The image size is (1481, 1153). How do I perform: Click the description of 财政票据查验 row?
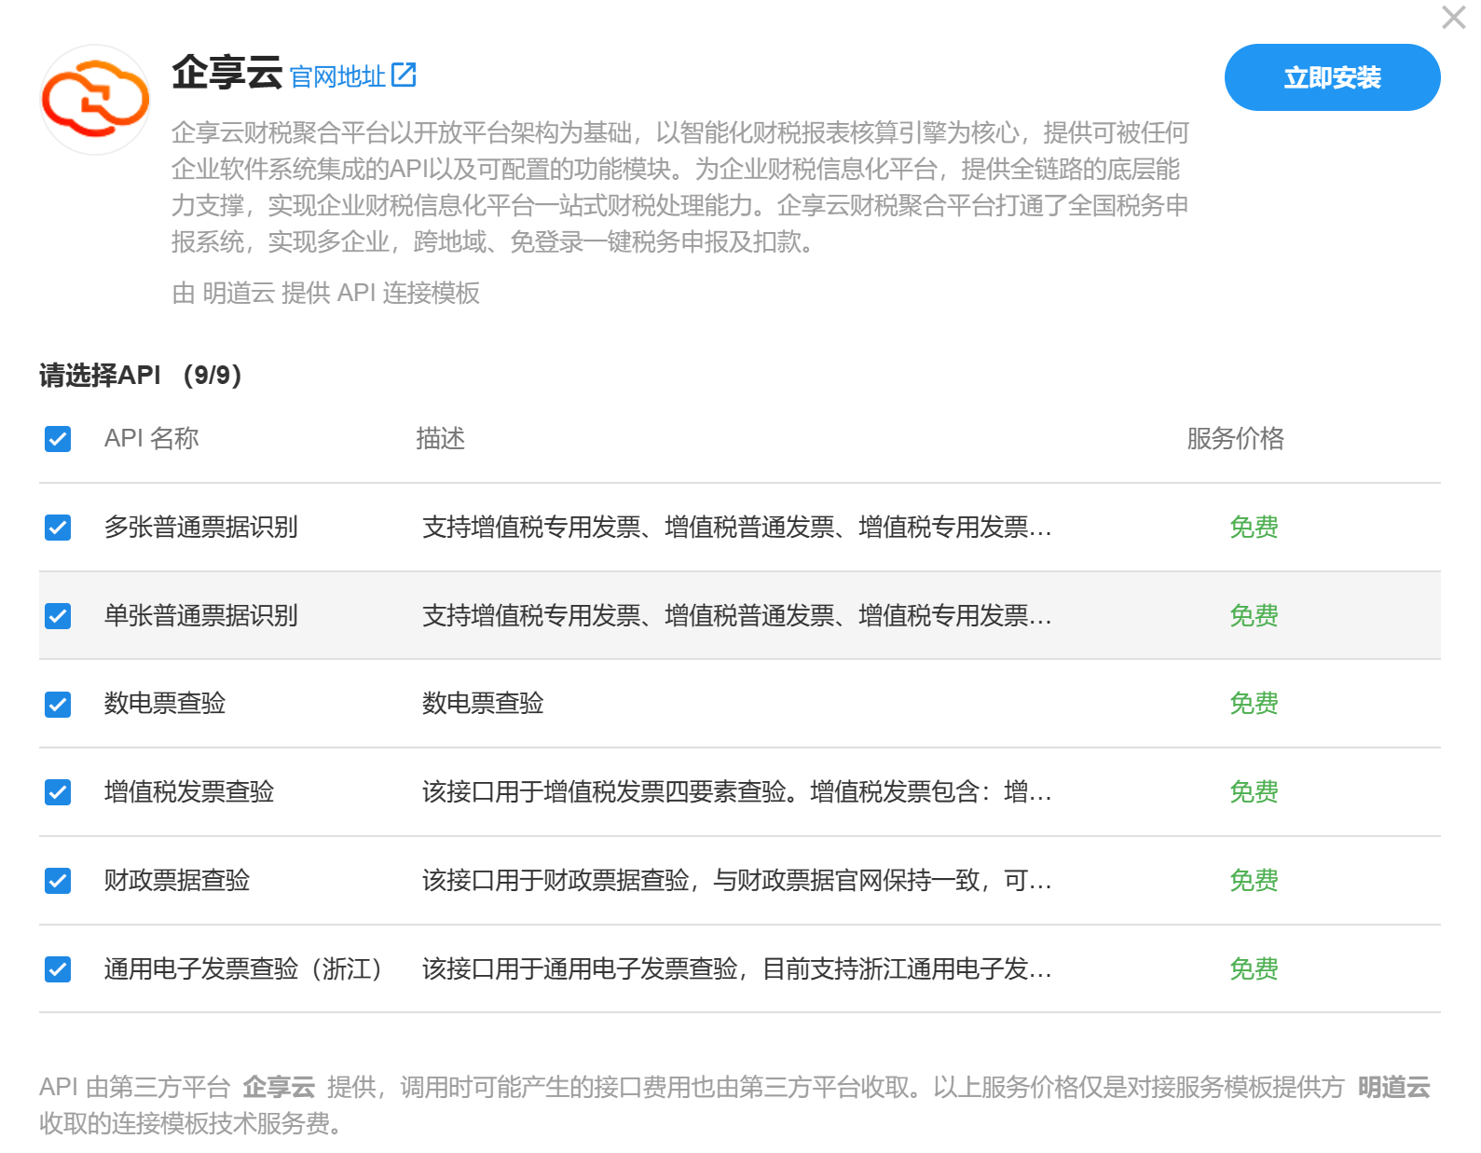pyautogui.click(x=736, y=881)
